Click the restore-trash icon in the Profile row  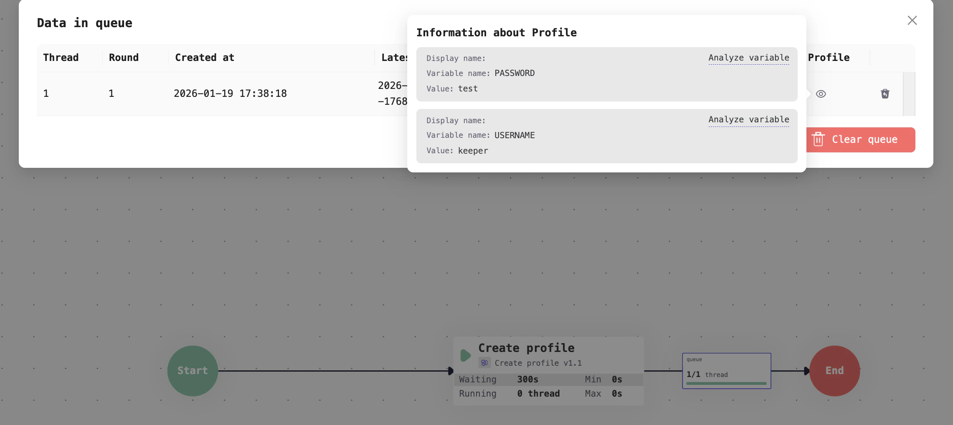pyautogui.click(x=885, y=94)
